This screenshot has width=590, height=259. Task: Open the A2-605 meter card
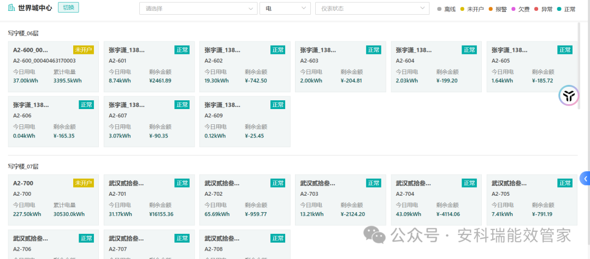532,67
